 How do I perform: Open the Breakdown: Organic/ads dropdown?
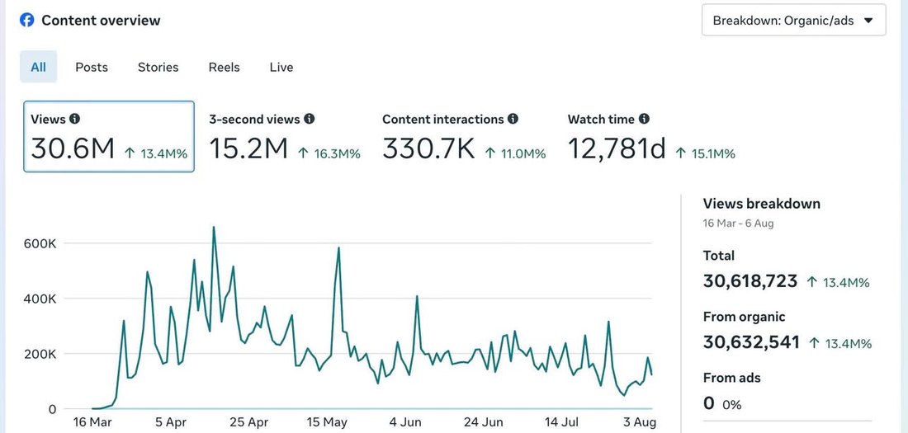(x=793, y=21)
